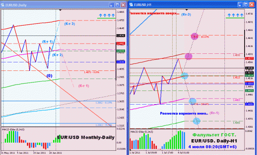Click the blue up arrows in Daily chart
Viewport: 257px width, 155px height.
point(107,15)
